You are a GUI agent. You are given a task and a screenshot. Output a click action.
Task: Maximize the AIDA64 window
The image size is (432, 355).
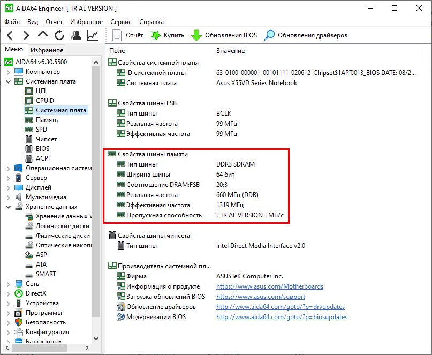click(395, 8)
